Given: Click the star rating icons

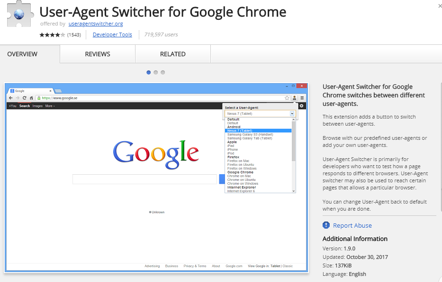Looking at the screenshot, I should [x=53, y=35].
